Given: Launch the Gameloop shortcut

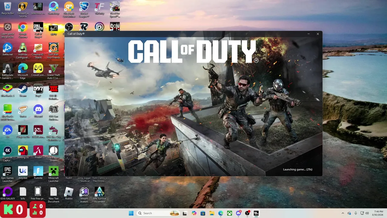Looking at the screenshot, I should pos(54,8).
